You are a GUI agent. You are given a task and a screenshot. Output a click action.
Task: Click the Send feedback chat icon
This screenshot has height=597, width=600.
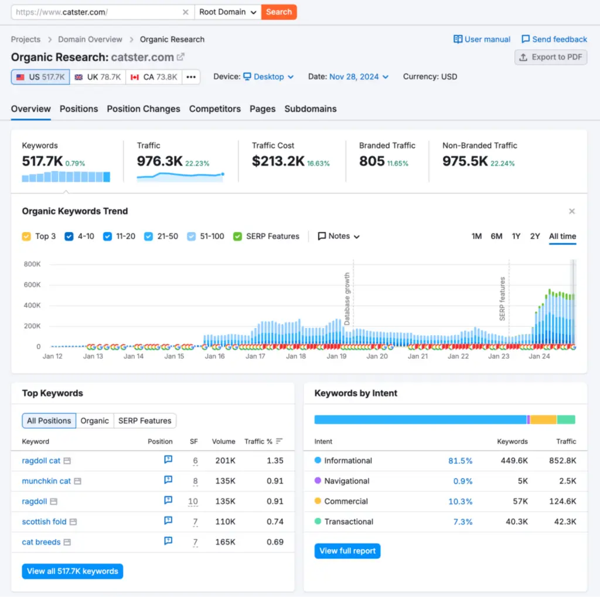coord(526,39)
